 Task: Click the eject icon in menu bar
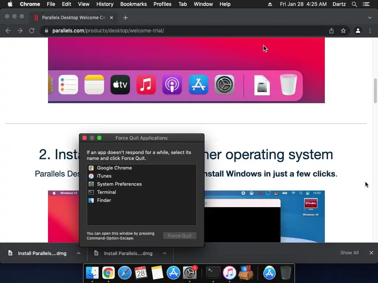tap(270, 4)
